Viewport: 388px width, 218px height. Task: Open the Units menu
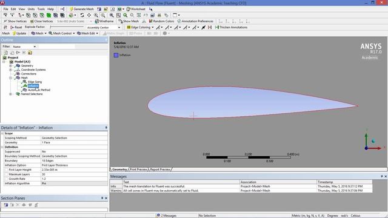tap(31, 9)
